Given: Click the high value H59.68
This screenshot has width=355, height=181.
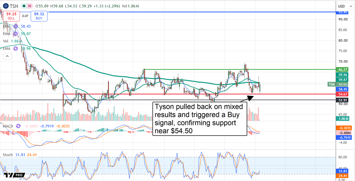Looking at the screenshot, I should 57,6.
